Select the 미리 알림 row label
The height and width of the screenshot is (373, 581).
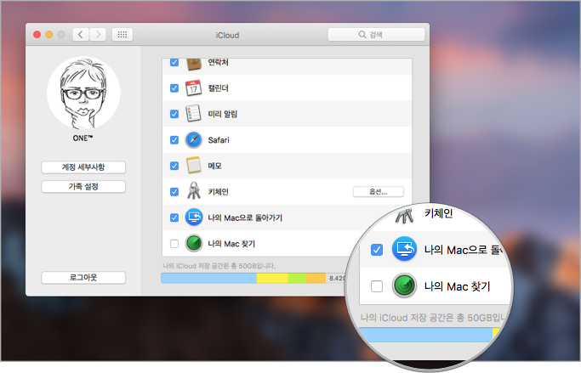222,114
